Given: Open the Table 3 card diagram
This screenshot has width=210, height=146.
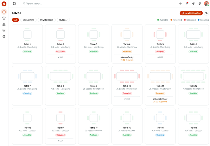Looking at the screenshot, I should [x=94, y=34].
